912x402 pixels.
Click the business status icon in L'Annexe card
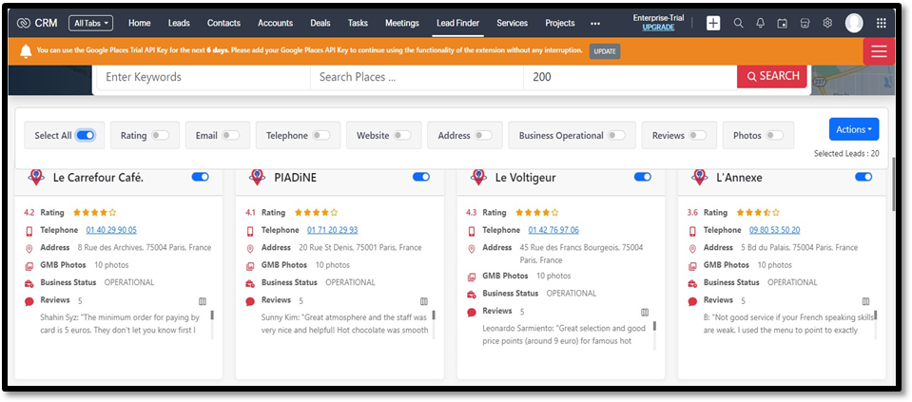692,283
